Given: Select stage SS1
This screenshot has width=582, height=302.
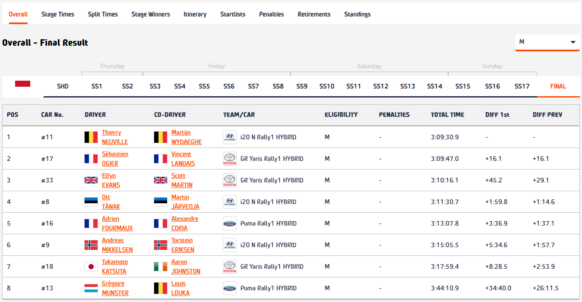Looking at the screenshot, I should pos(97,86).
